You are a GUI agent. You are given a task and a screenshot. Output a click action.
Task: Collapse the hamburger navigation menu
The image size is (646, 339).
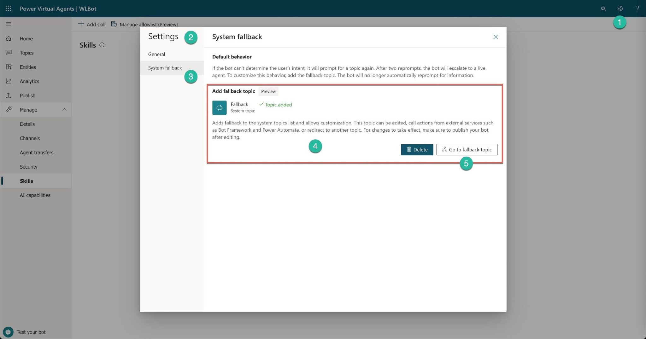click(9, 24)
